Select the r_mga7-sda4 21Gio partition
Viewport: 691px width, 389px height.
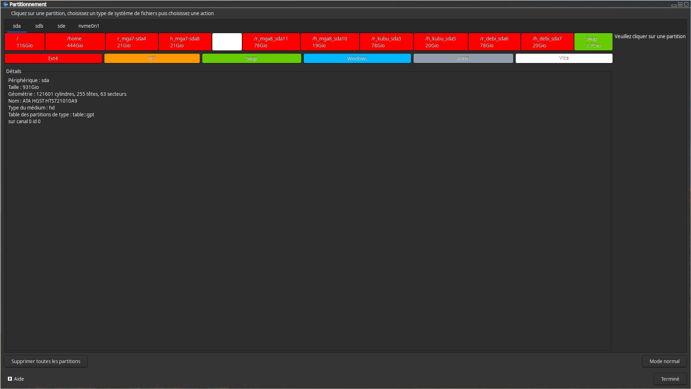[x=132, y=42]
